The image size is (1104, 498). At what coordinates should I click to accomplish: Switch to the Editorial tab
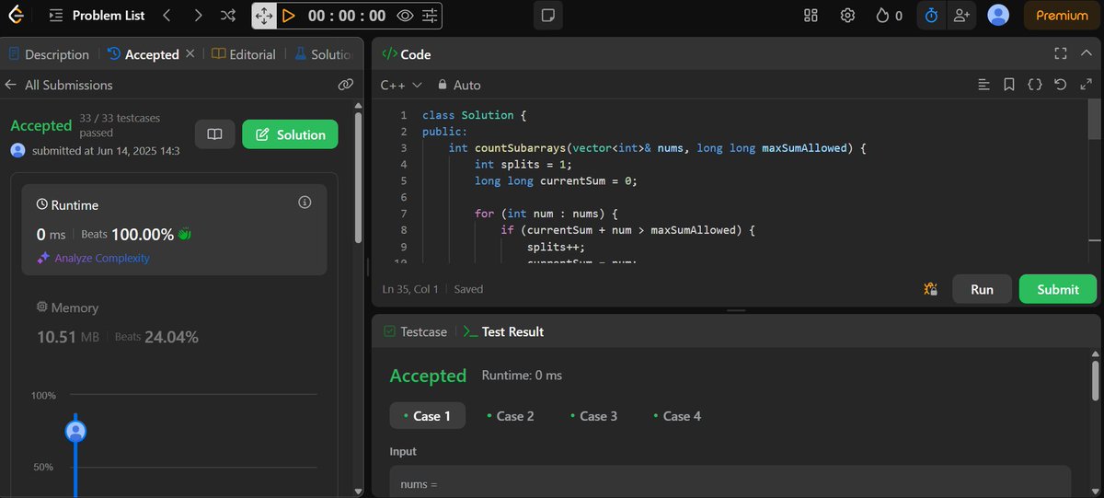pos(244,54)
